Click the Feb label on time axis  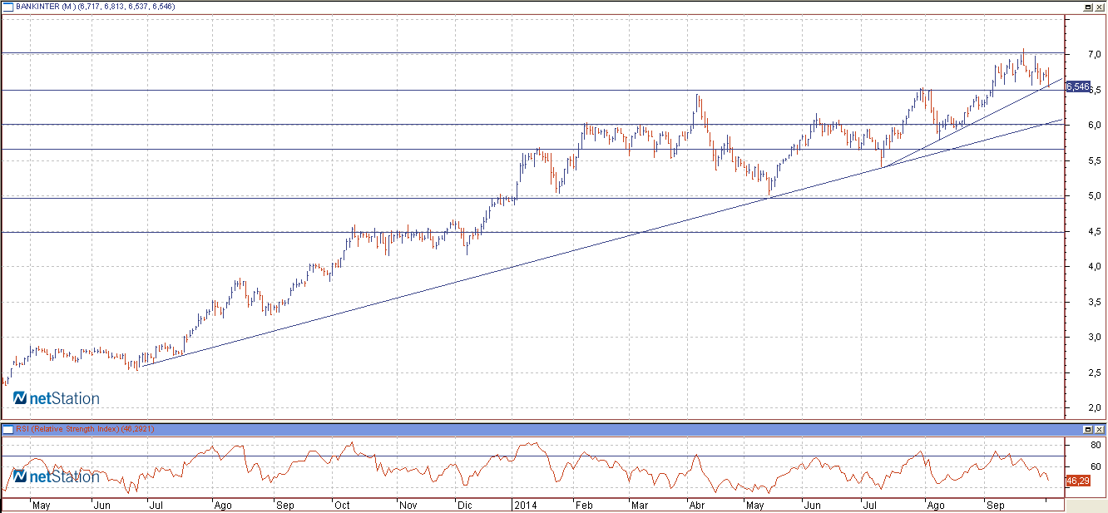coord(584,505)
